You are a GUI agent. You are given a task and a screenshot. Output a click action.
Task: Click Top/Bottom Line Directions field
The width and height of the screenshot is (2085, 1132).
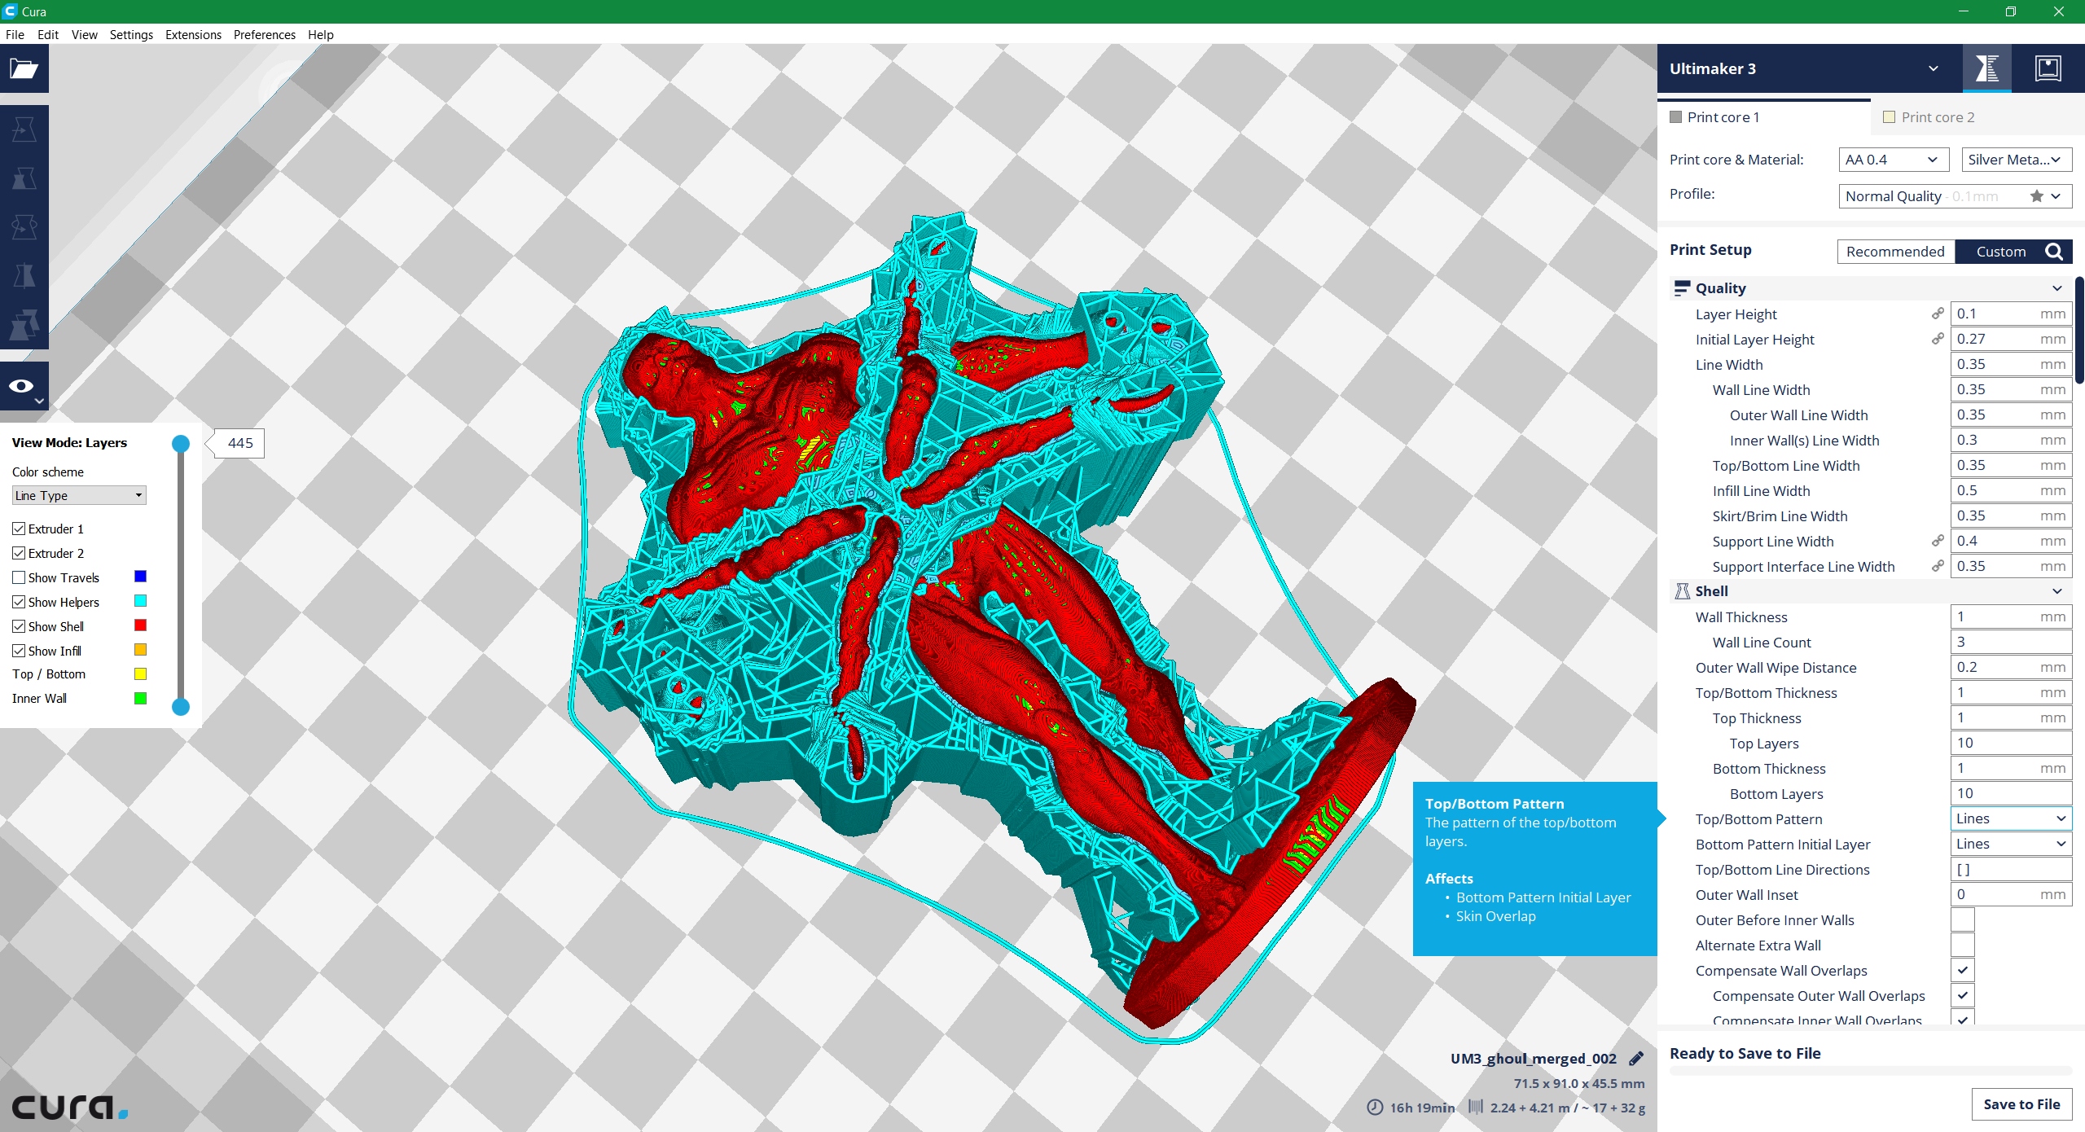2012,870
